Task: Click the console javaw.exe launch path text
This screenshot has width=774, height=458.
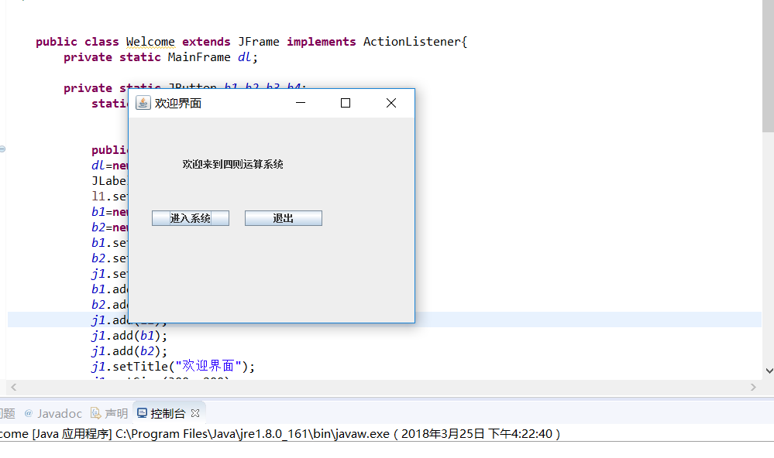Action: point(253,434)
